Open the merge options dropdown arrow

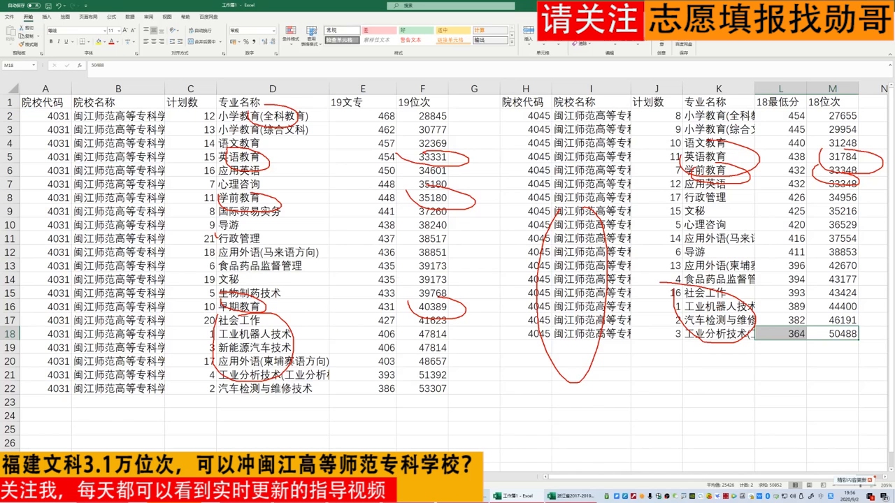(220, 41)
